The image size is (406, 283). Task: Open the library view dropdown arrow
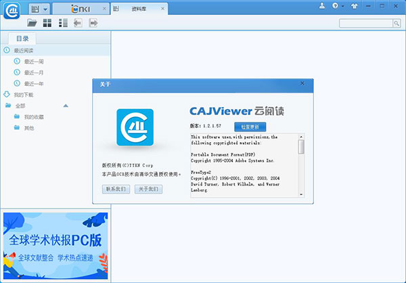[45, 9]
